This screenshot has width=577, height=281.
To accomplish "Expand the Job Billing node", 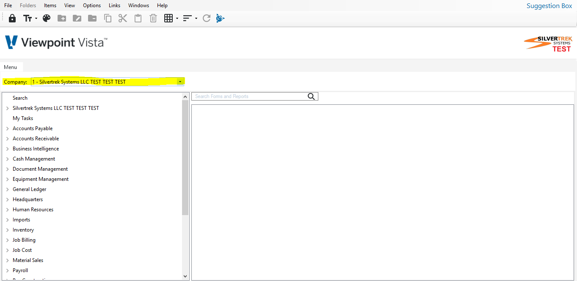I will (8, 240).
